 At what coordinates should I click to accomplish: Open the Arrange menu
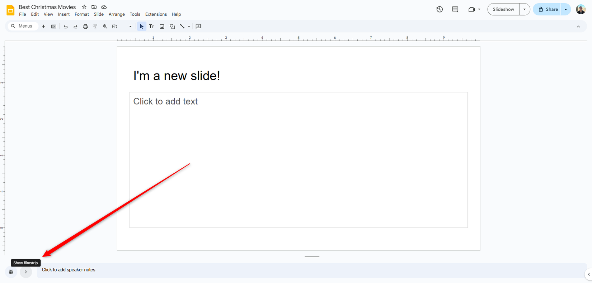117,14
